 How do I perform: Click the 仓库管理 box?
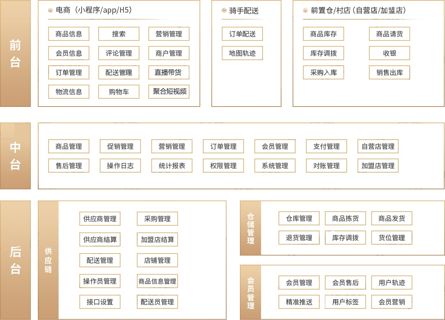pyautogui.click(x=299, y=218)
